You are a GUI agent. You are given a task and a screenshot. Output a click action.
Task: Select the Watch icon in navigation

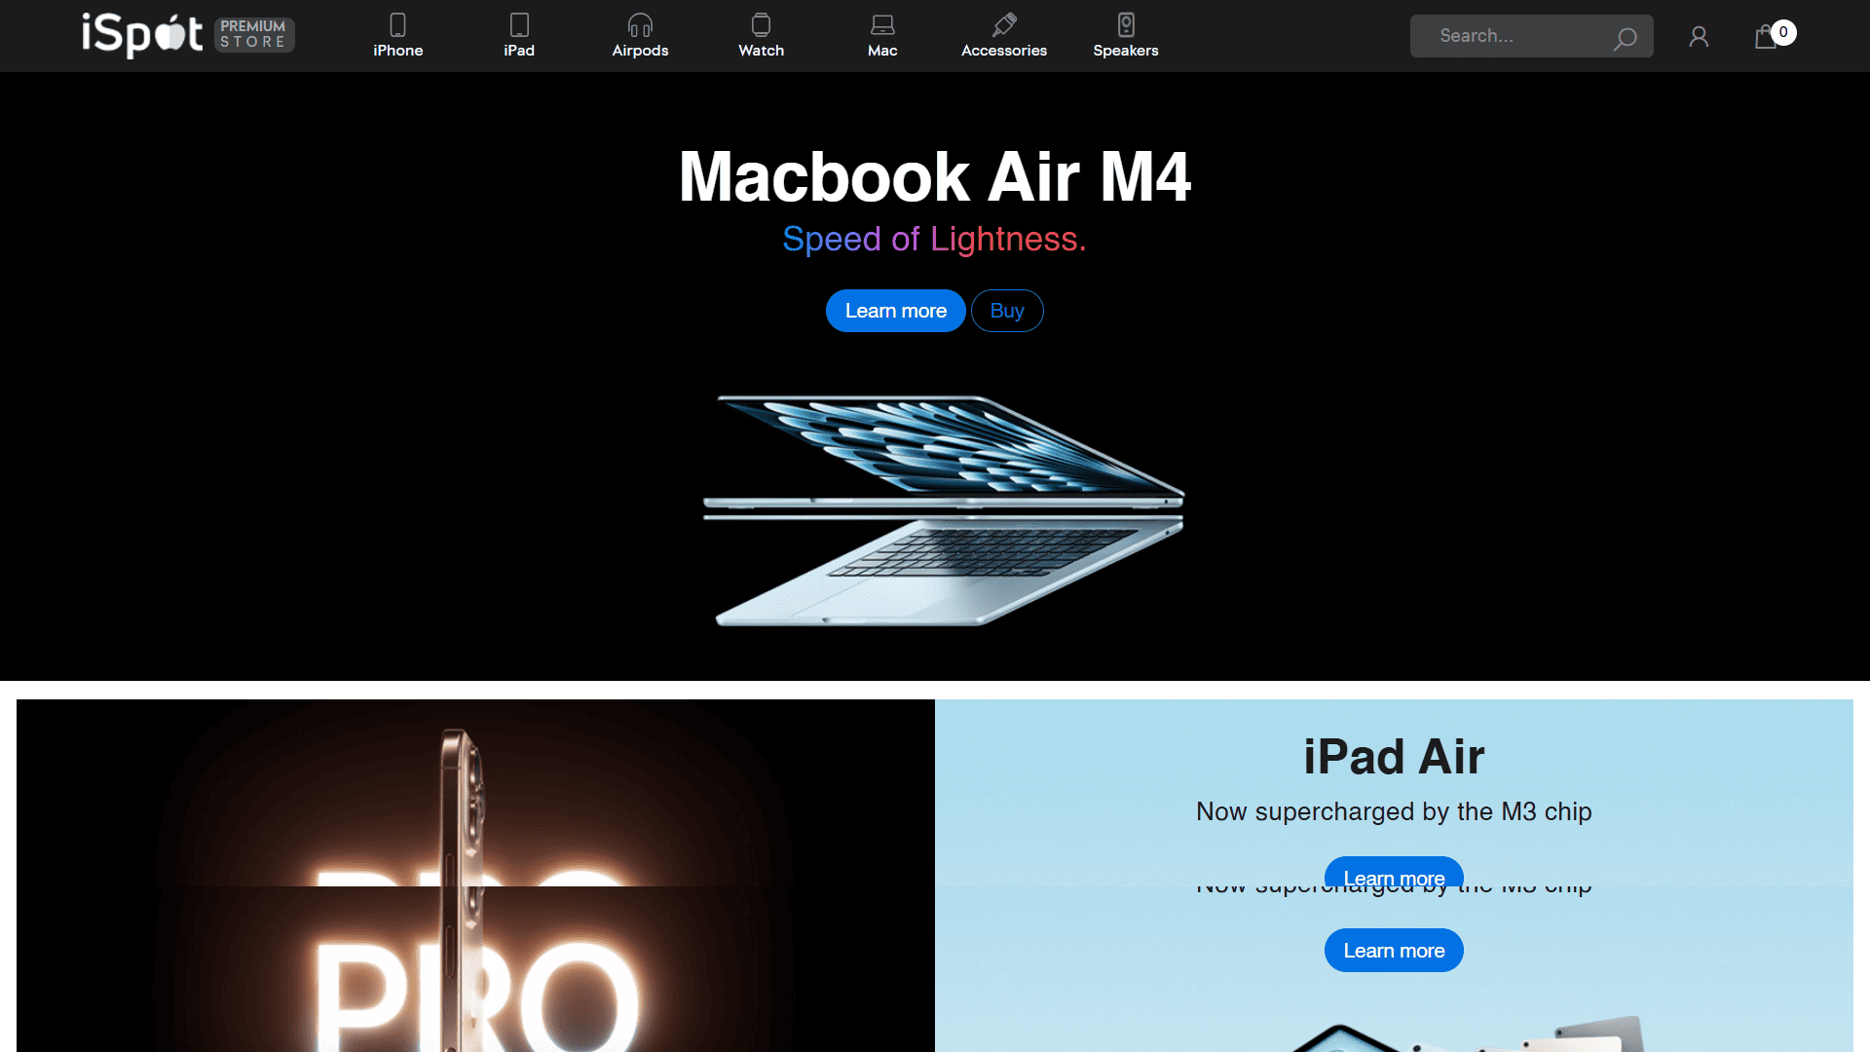click(x=761, y=24)
